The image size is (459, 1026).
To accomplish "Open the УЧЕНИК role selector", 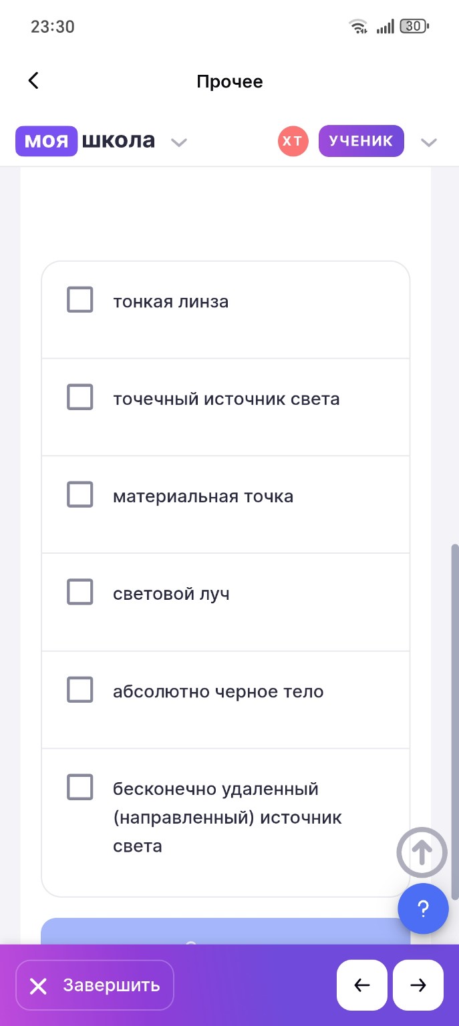I will [x=361, y=141].
